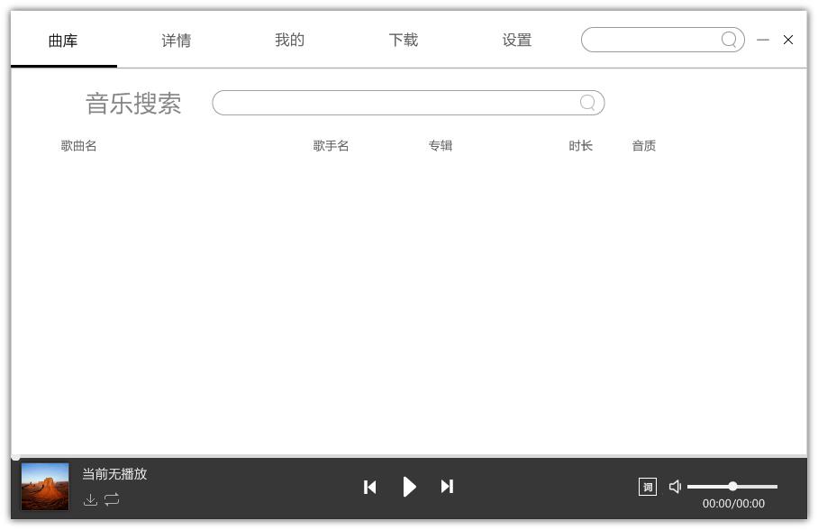Go to the 下载 tab
Screen dimensions: 818x530
tap(403, 41)
